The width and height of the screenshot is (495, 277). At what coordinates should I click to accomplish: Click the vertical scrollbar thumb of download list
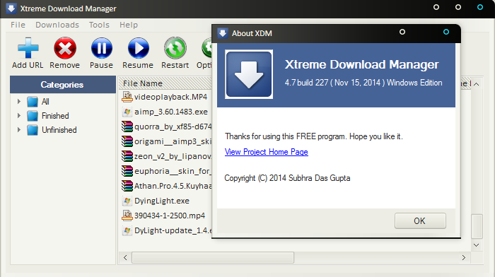477,226
